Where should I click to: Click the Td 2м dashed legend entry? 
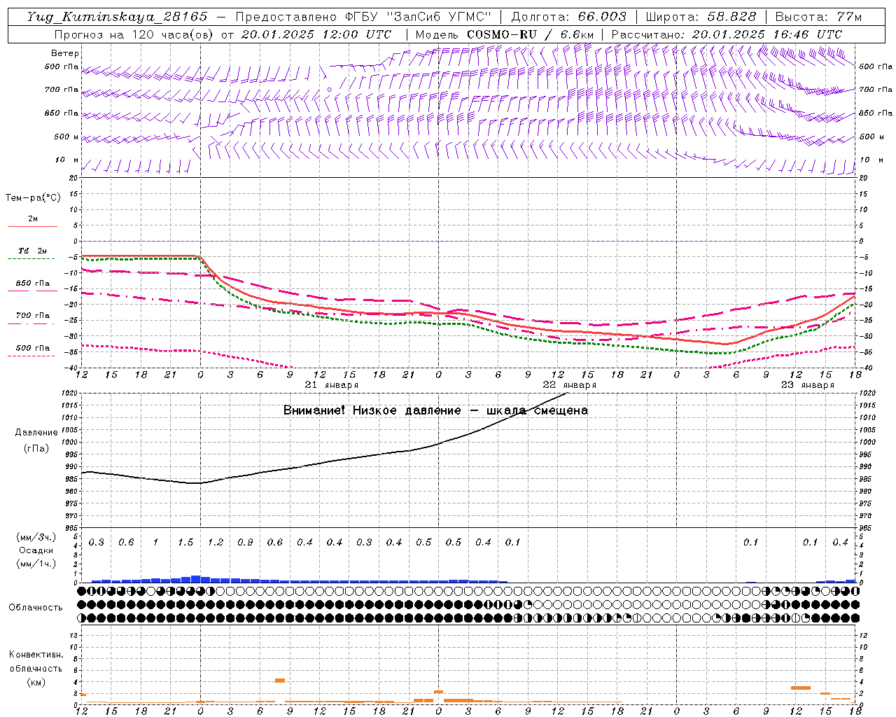[x=31, y=251]
